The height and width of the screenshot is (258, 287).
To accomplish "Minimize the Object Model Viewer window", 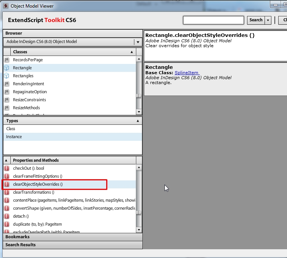I will (276, 5).
